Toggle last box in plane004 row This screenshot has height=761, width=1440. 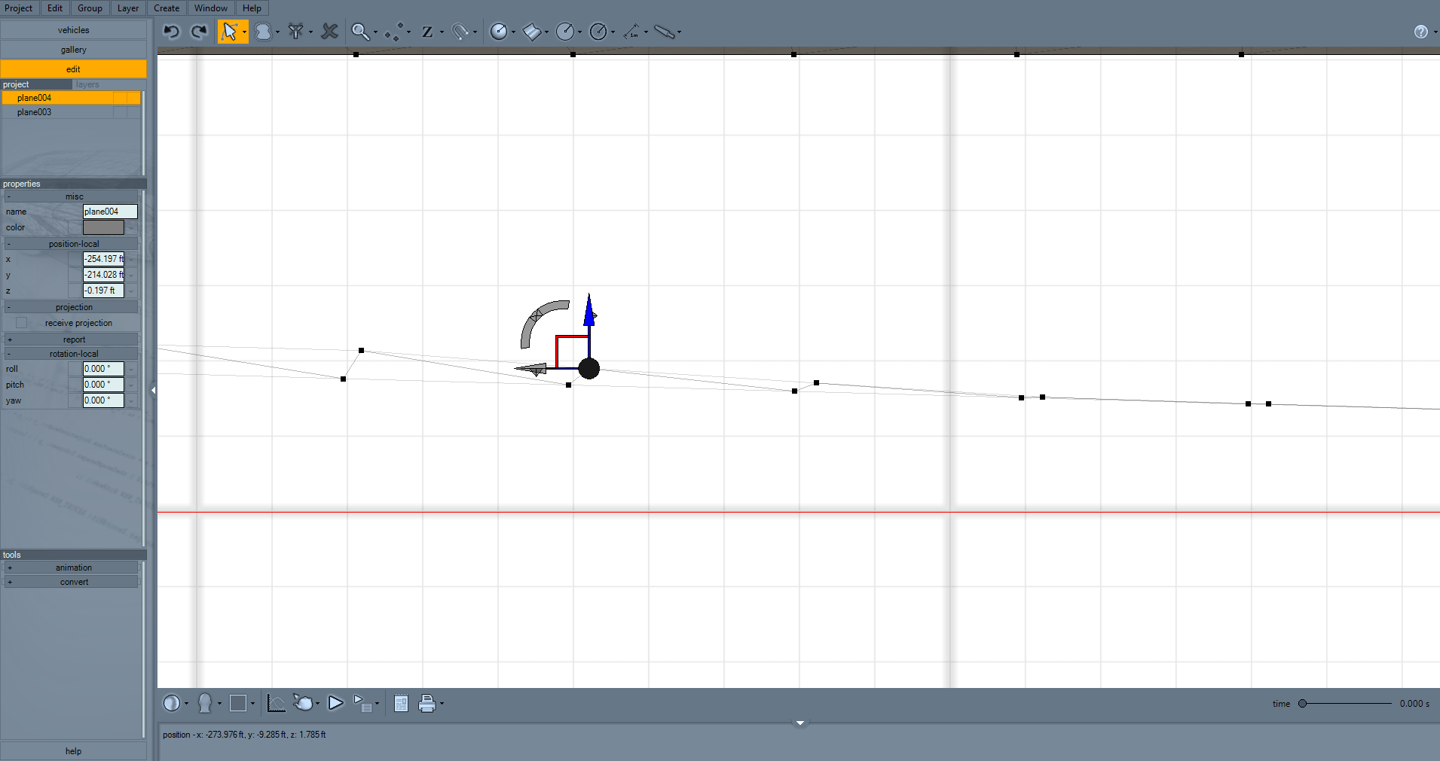tap(133, 98)
